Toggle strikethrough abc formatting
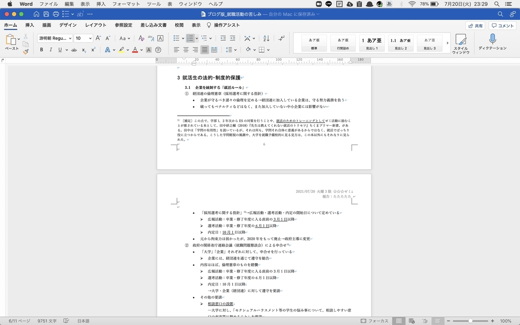This screenshot has height=325, width=520. tap(74, 50)
